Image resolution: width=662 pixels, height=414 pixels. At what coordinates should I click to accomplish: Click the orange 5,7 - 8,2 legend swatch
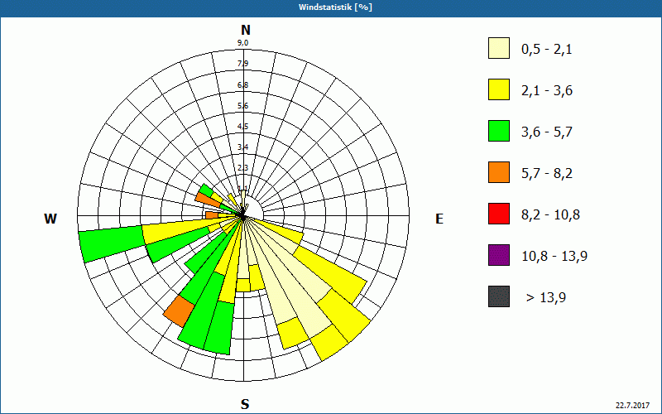pyautogui.click(x=499, y=172)
